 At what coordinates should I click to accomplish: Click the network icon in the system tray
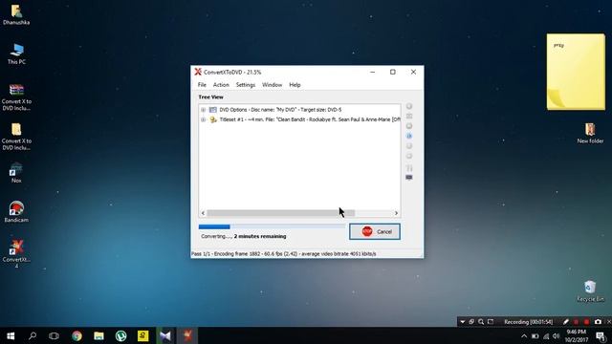tap(546, 335)
